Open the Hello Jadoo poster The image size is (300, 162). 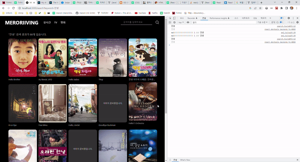pos(82,58)
